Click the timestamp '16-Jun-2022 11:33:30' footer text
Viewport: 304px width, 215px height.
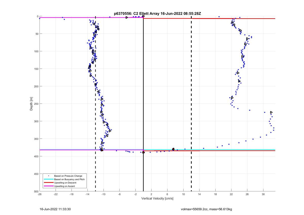(55, 209)
